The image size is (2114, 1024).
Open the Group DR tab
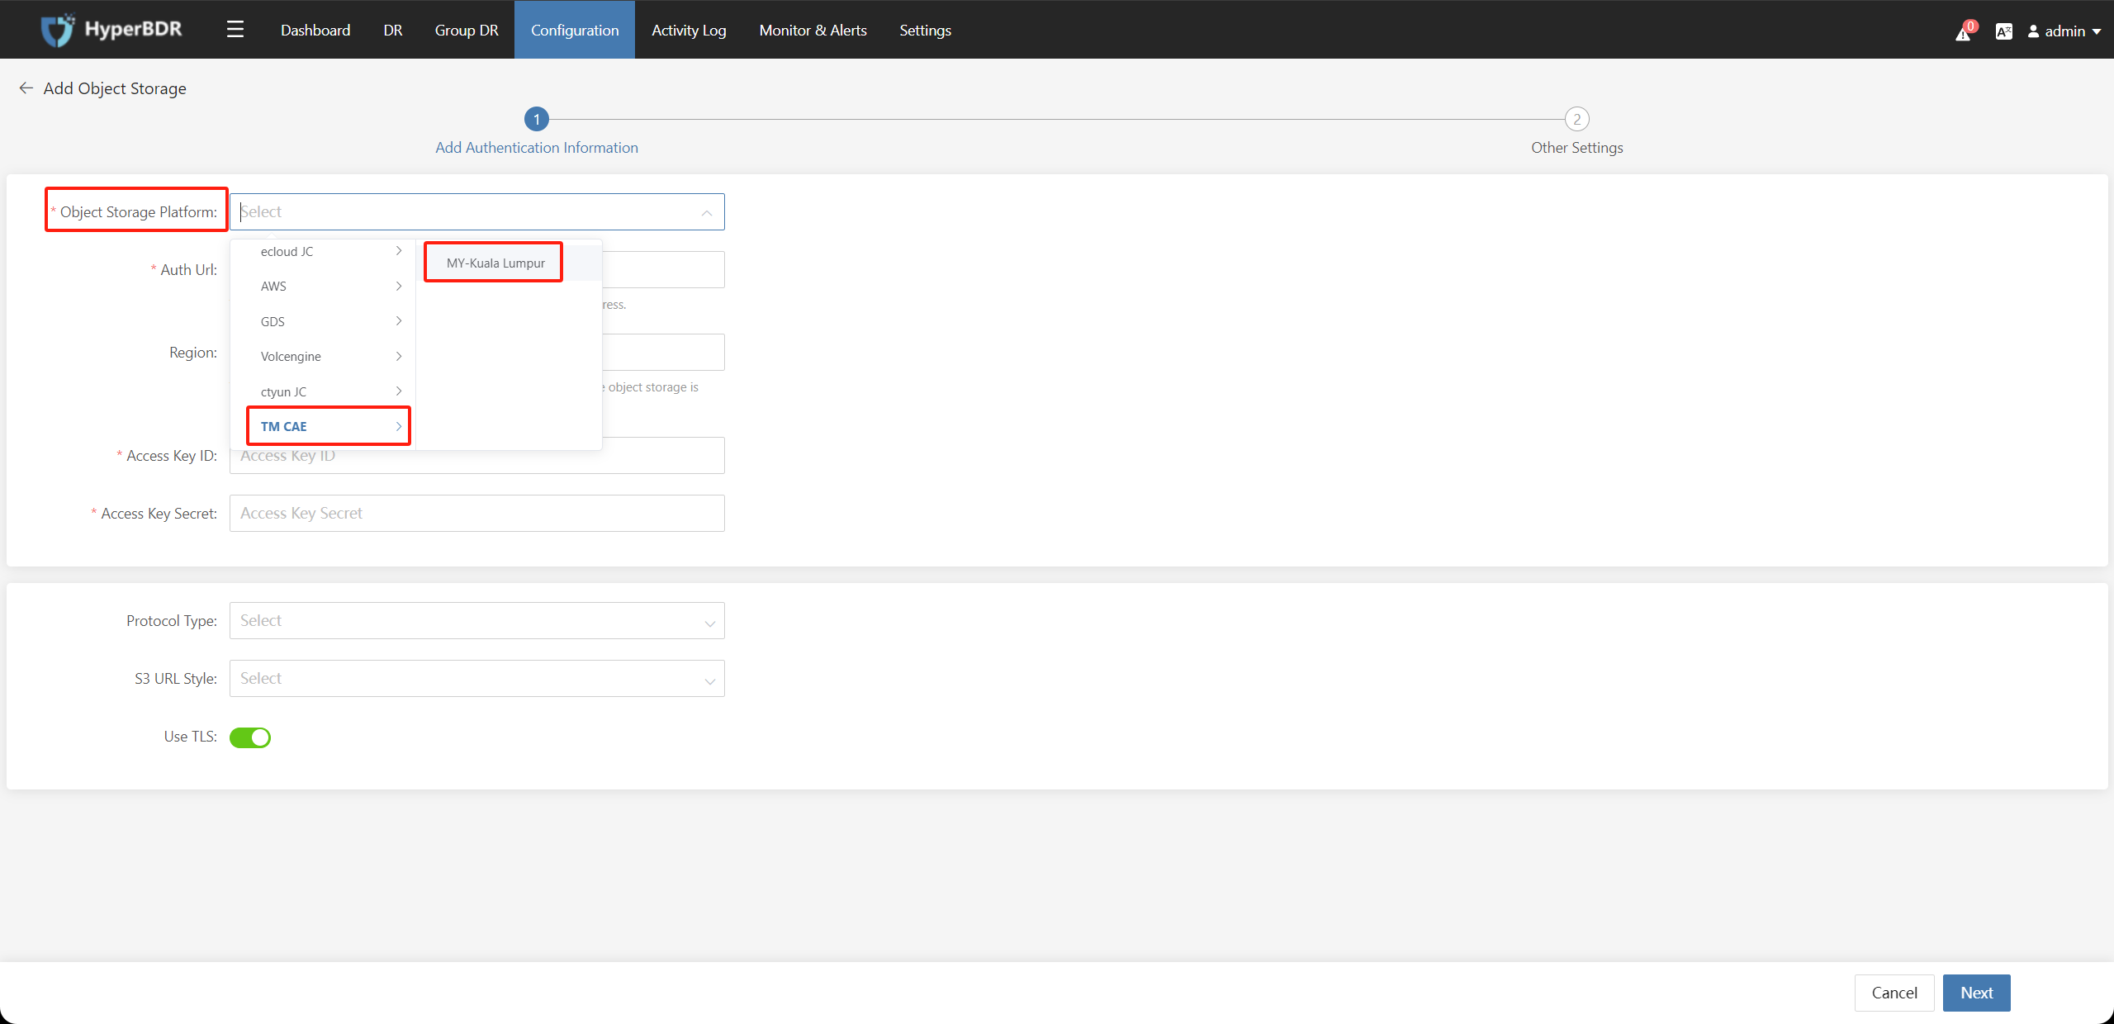(467, 30)
